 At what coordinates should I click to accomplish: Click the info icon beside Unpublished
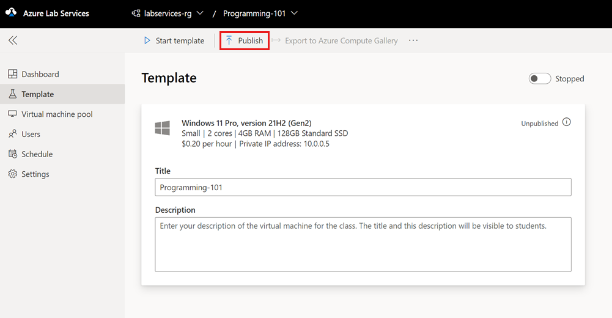click(567, 122)
